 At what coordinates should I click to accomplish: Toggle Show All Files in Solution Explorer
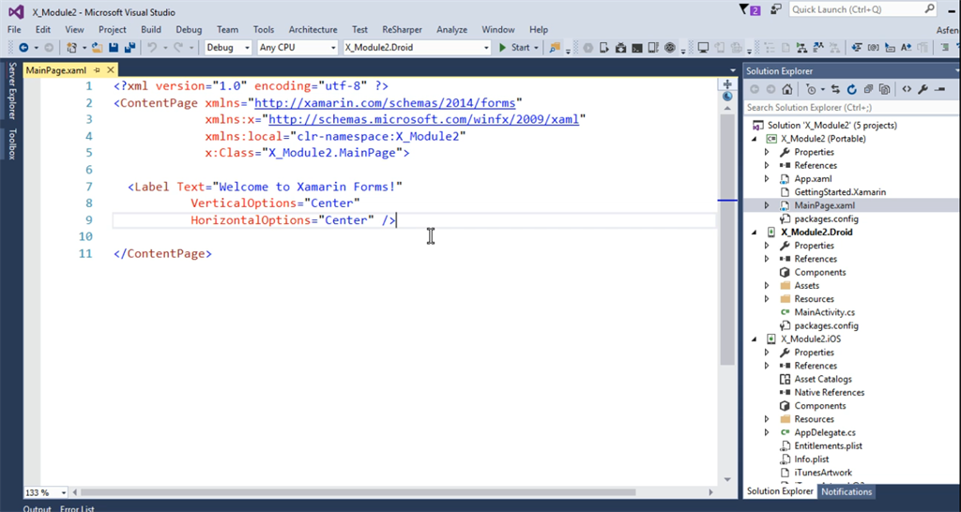[x=884, y=90]
